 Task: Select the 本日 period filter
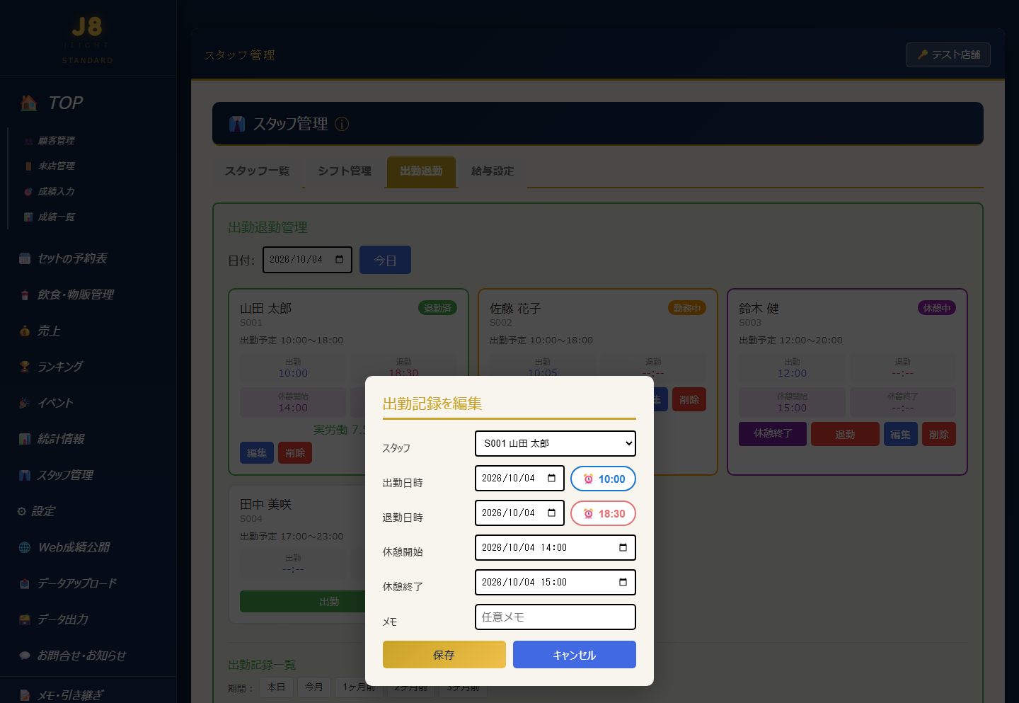(276, 687)
